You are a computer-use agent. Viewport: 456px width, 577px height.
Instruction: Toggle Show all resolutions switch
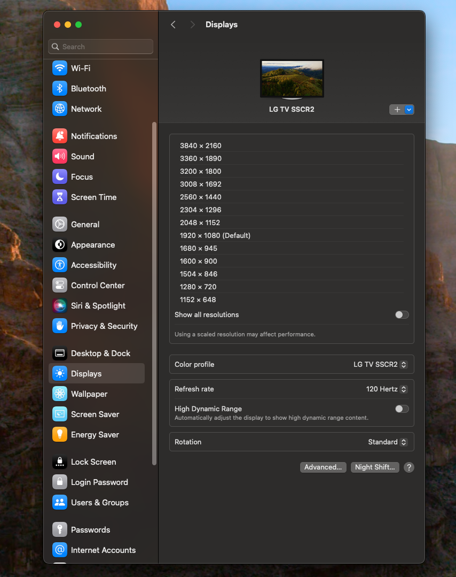[x=402, y=314]
